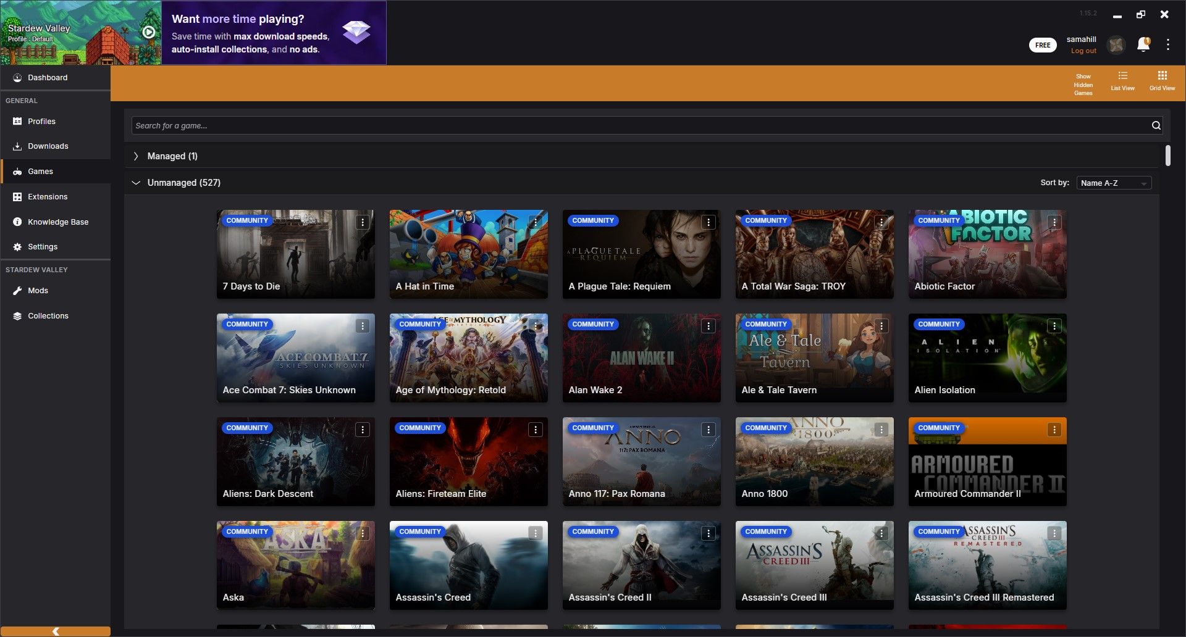Open the Name A-Z sort dropdown

click(x=1113, y=183)
